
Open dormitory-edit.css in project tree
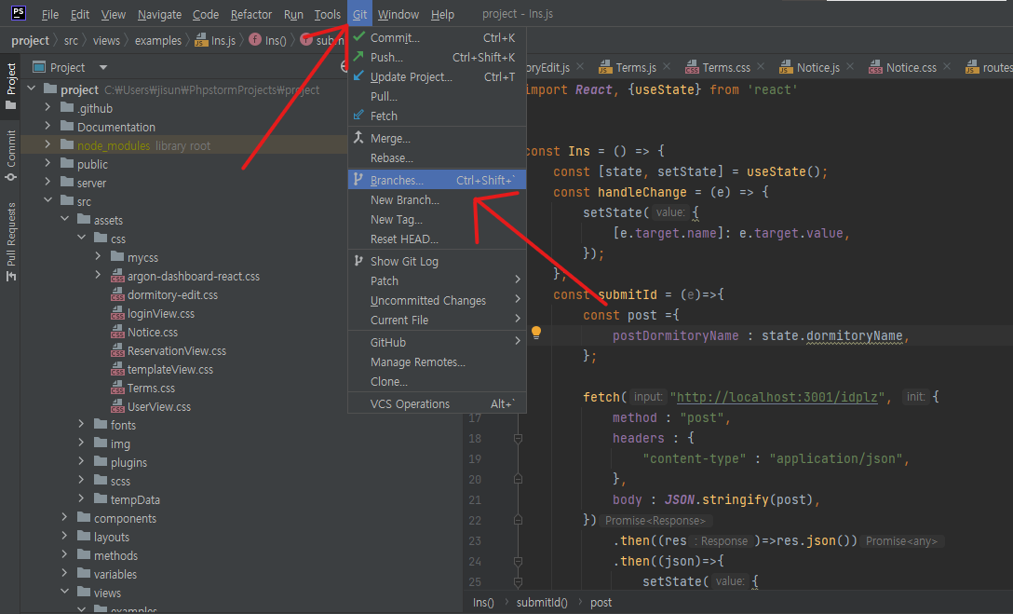click(x=172, y=295)
